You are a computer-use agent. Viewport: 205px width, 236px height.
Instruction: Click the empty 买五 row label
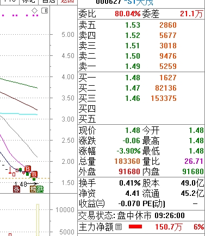coord(87,119)
